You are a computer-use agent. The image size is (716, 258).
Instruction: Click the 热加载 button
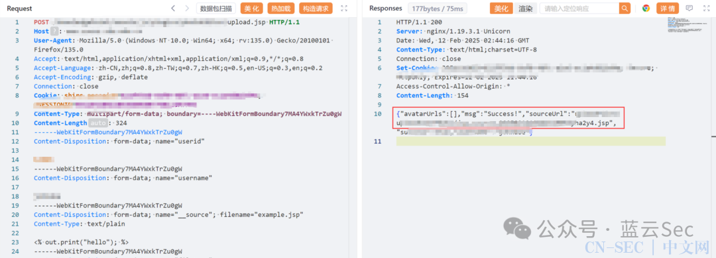[x=280, y=8]
